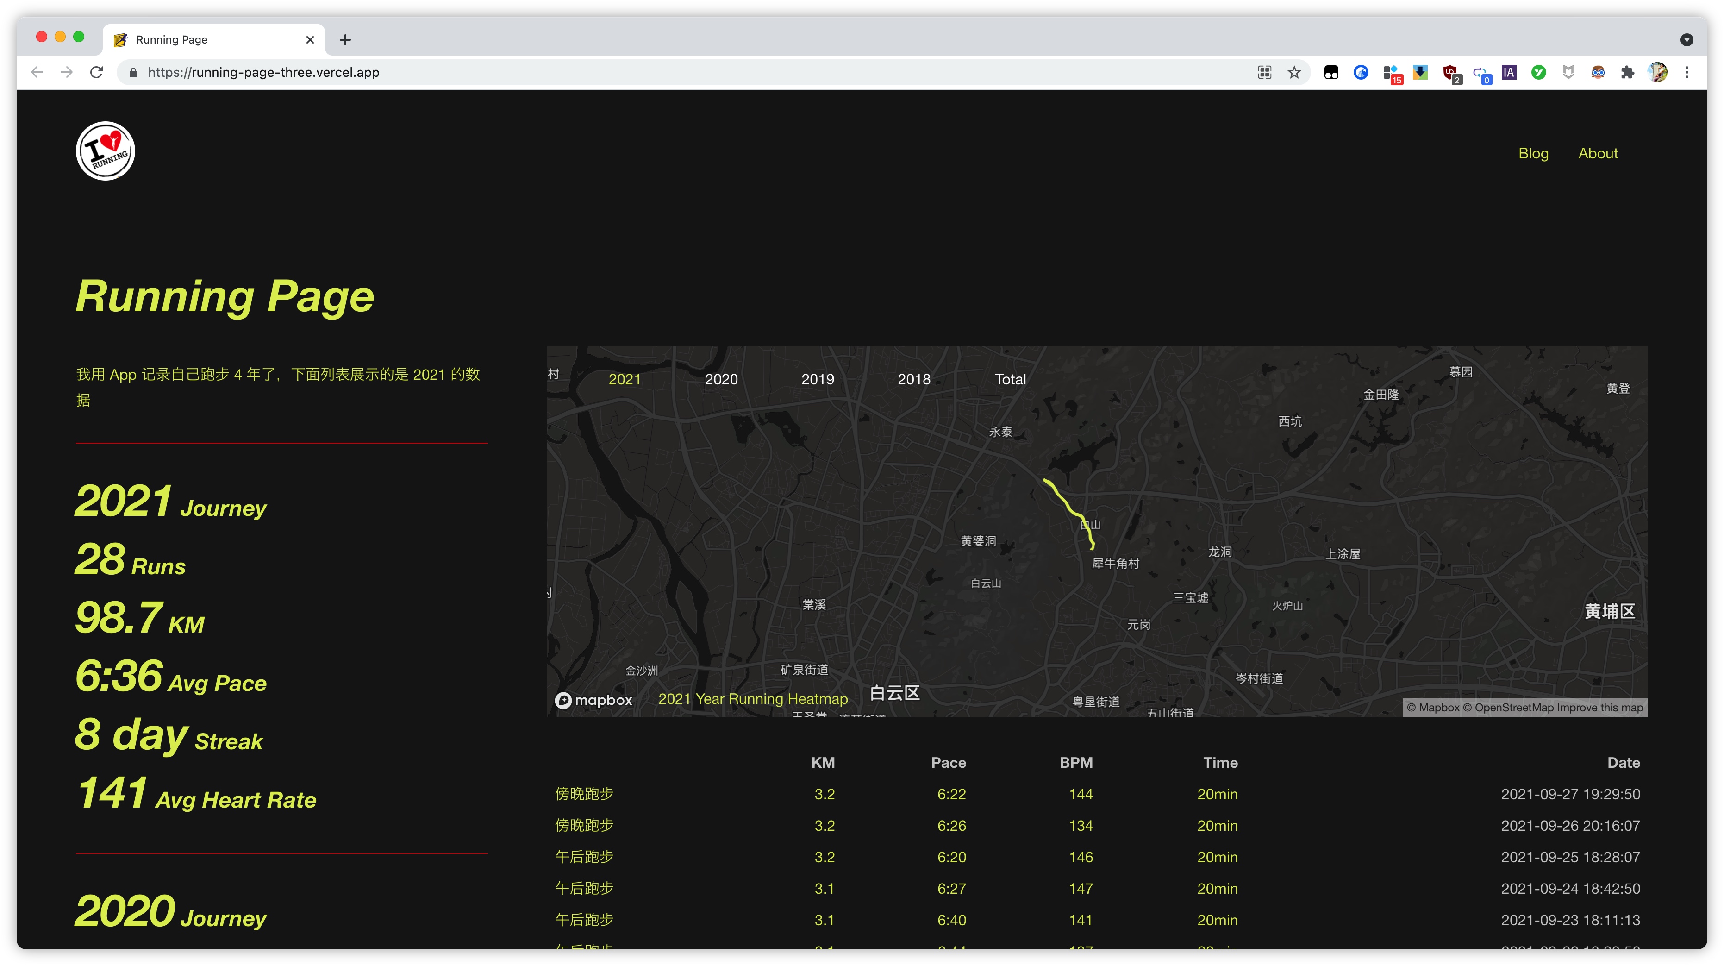Open the uBlock Origin extension icon
The image size is (1724, 966).
(1449, 72)
